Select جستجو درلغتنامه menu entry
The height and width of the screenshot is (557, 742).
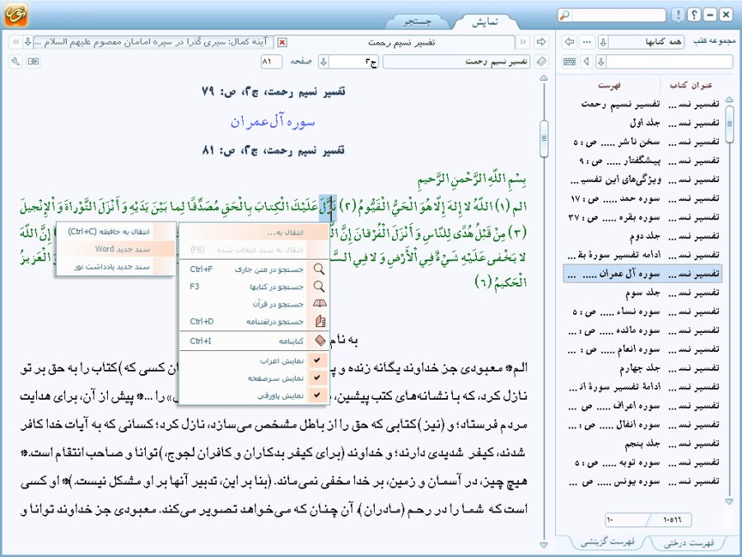point(254,321)
